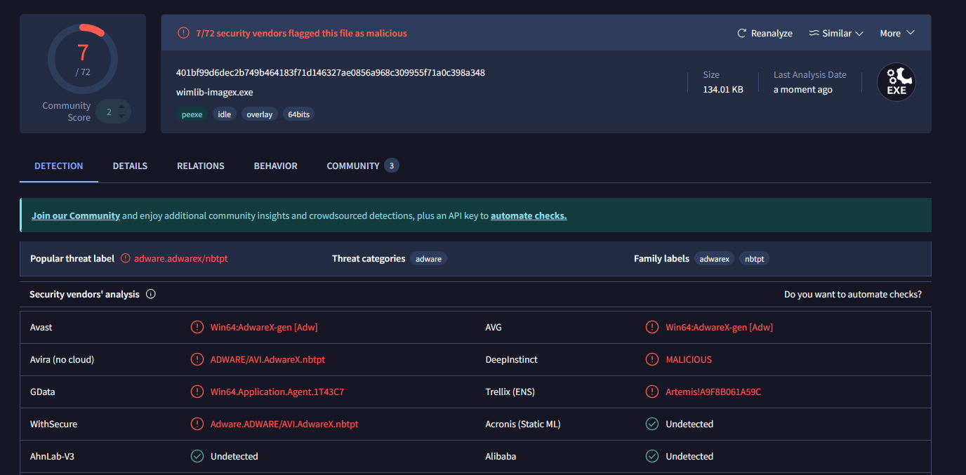Click the MALICIOUS DeepInstinct result
The width and height of the screenshot is (966, 475).
(x=689, y=359)
